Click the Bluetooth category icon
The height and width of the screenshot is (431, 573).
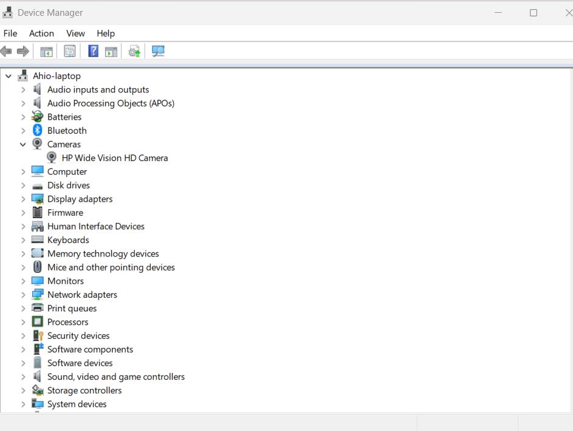point(37,130)
